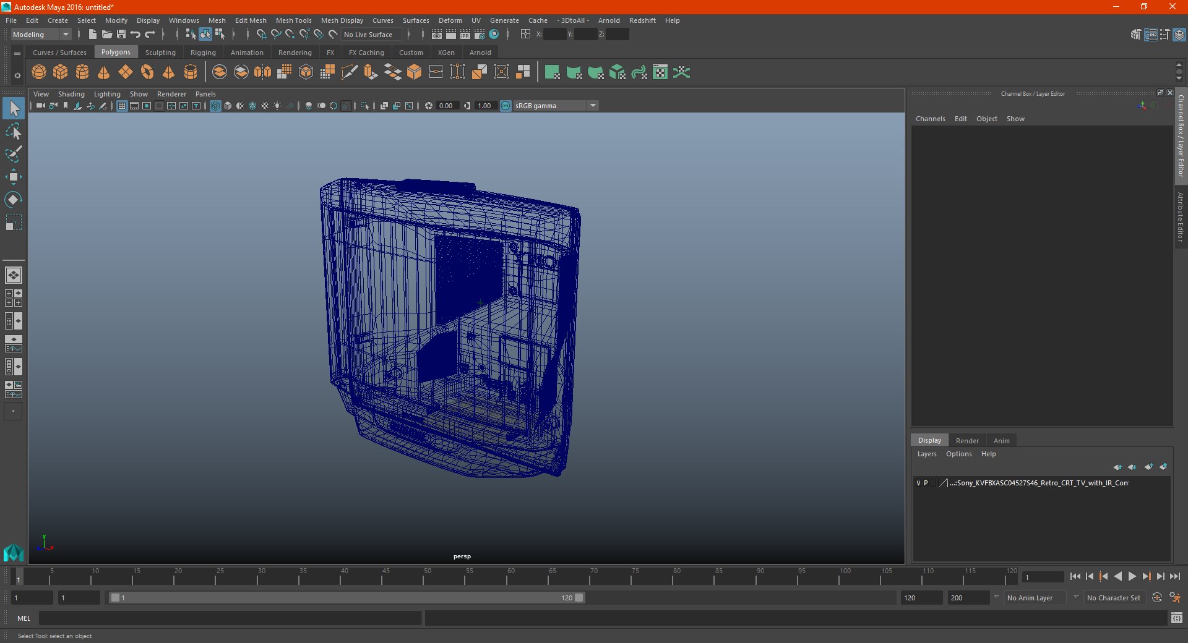This screenshot has width=1188, height=643.
Task: Choose the Rotate tool in the toolbox
Action: [x=13, y=199]
